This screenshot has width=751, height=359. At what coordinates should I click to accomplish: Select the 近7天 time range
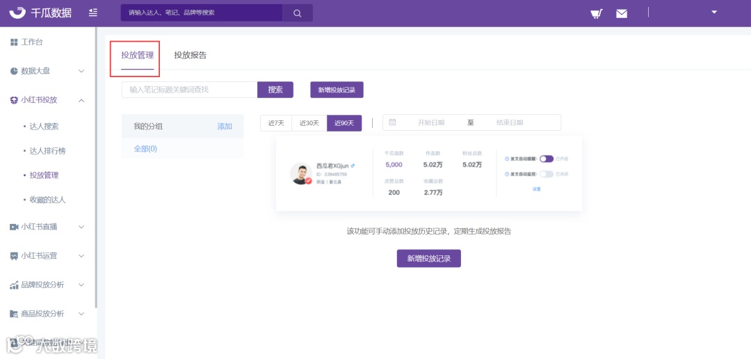tap(276, 122)
